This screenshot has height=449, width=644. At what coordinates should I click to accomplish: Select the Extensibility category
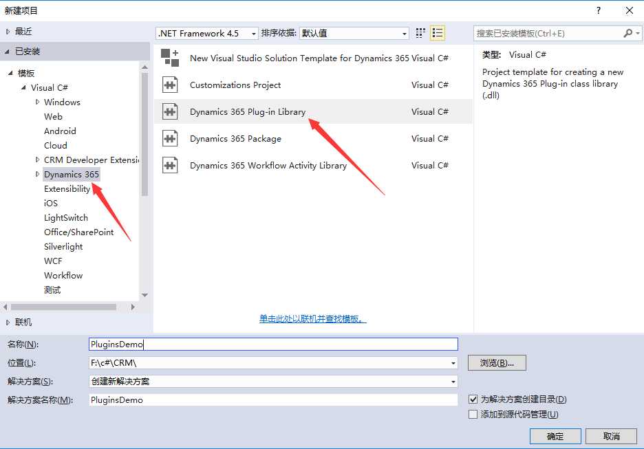coord(67,189)
